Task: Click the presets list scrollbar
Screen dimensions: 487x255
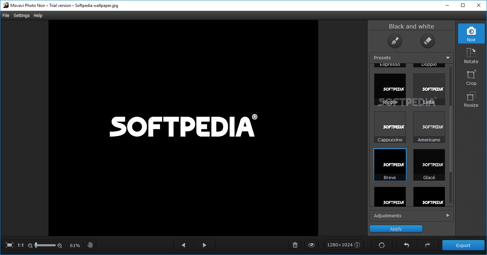Action: [x=451, y=139]
